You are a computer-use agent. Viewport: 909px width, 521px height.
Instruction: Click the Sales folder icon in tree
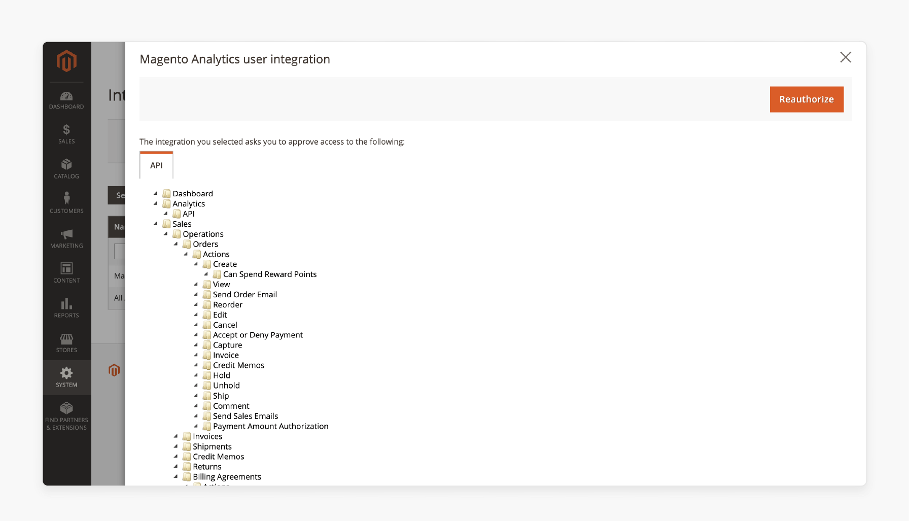pyautogui.click(x=166, y=224)
